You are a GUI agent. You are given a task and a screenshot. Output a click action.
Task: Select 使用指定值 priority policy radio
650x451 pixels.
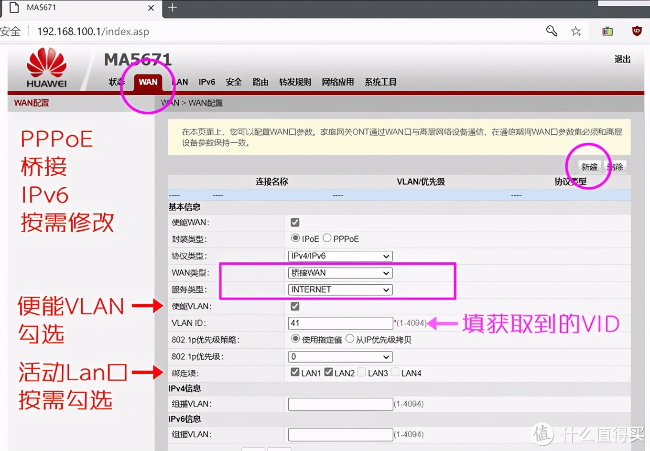pyautogui.click(x=295, y=339)
